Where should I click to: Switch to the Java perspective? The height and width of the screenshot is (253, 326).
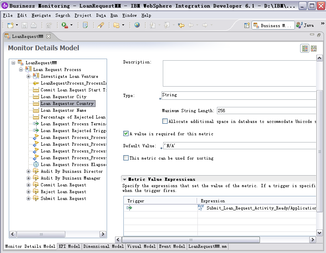coord(305,26)
